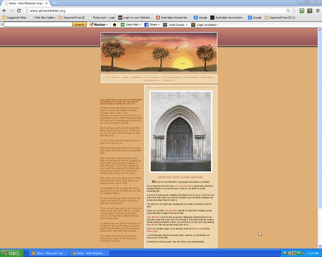Select the Home navigation item
Screen dimensions: 322x257
coord(107,77)
